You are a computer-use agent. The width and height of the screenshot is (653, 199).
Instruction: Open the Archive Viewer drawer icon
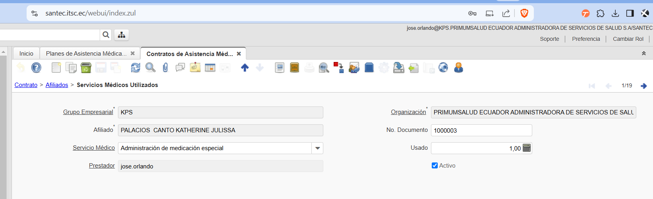(x=294, y=68)
